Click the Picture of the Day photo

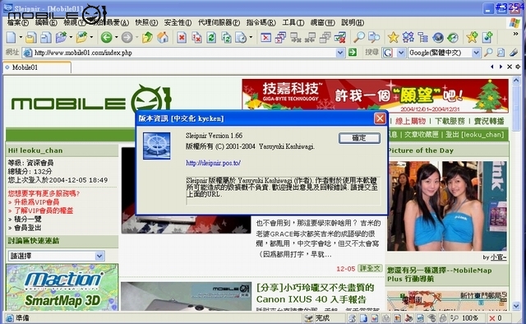pyautogui.click(x=447, y=206)
